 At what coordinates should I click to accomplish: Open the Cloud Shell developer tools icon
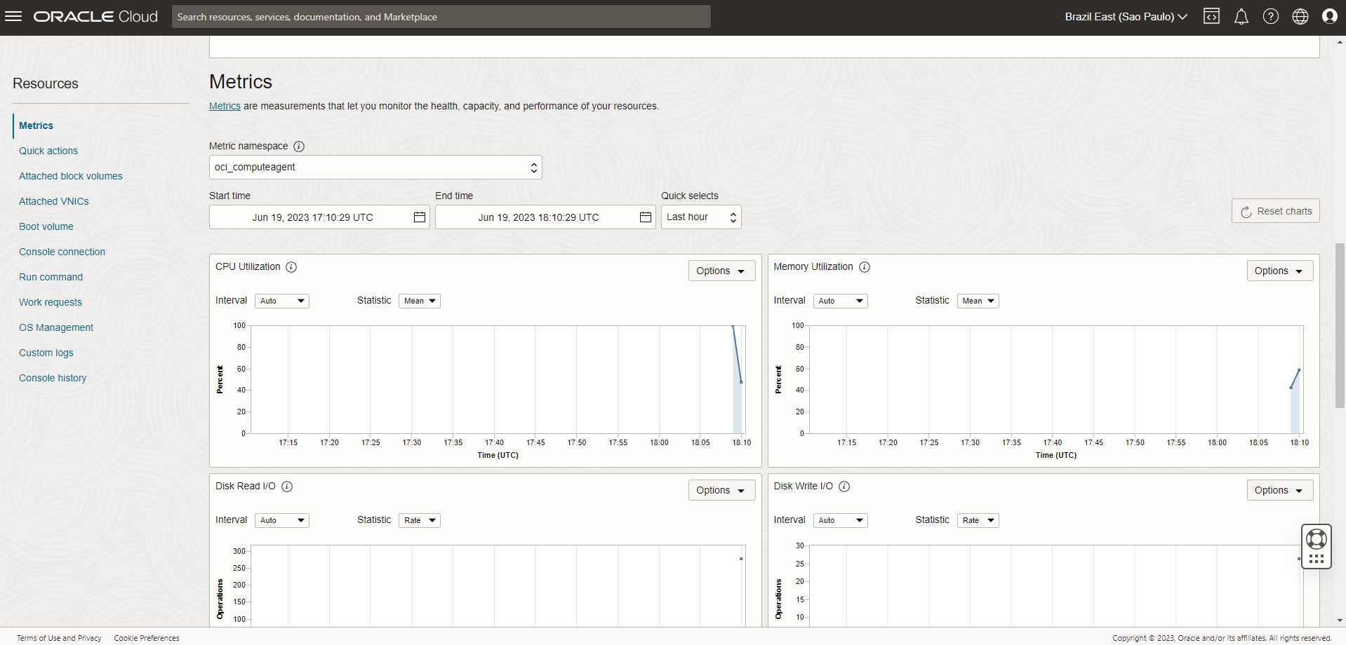tap(1211, 16)
